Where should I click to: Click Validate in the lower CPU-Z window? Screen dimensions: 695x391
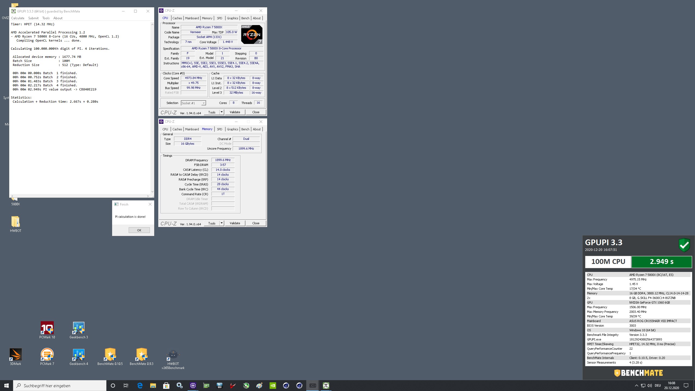(235, 223)
